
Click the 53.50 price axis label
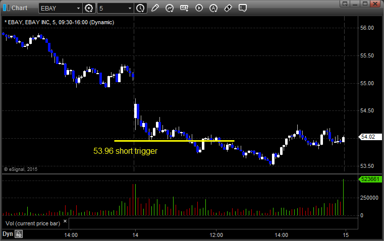367,166
